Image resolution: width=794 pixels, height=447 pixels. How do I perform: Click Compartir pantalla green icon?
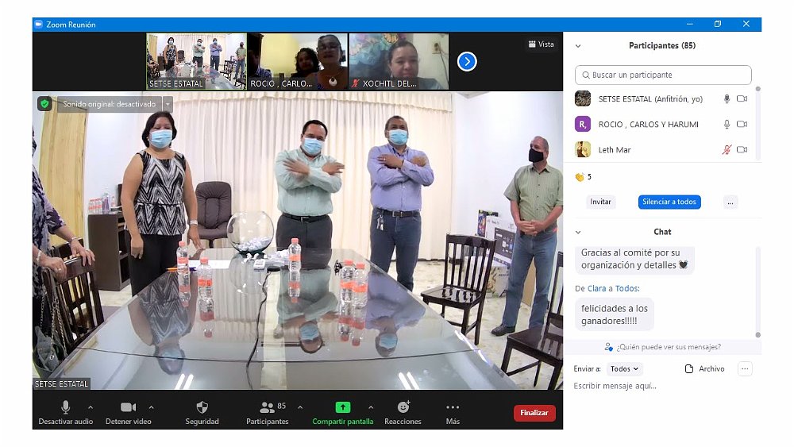pos(342,407)
